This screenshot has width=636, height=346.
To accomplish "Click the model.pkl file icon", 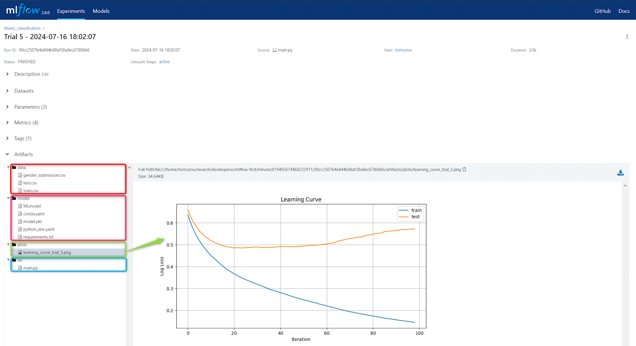I will [x=20, y=221].
